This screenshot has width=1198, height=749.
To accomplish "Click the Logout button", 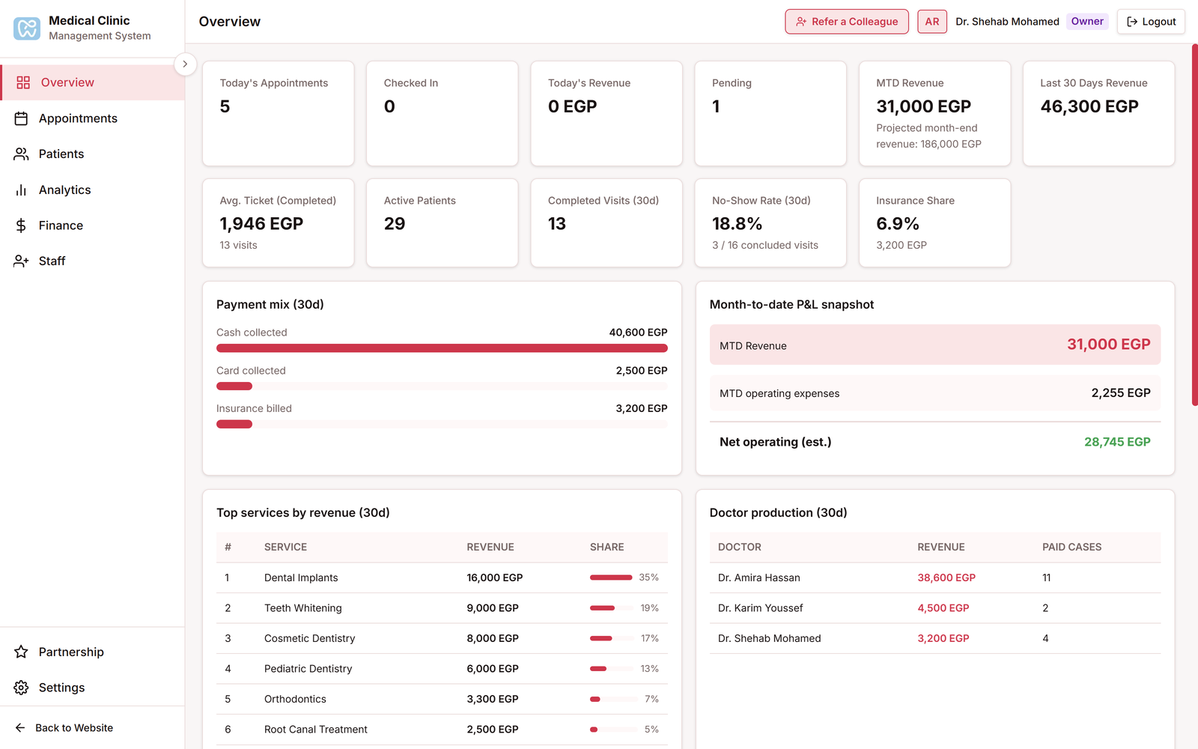I will 1151,22.
